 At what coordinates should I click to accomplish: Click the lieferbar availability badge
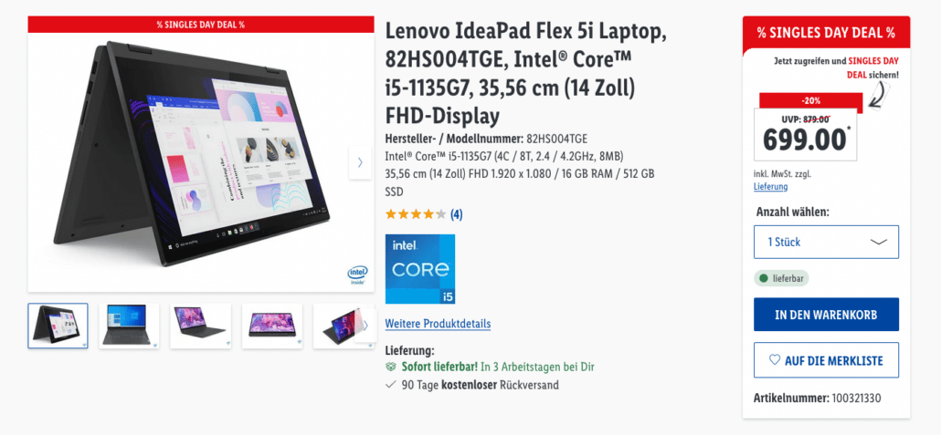pyautogui.click(x=781, y=279)
